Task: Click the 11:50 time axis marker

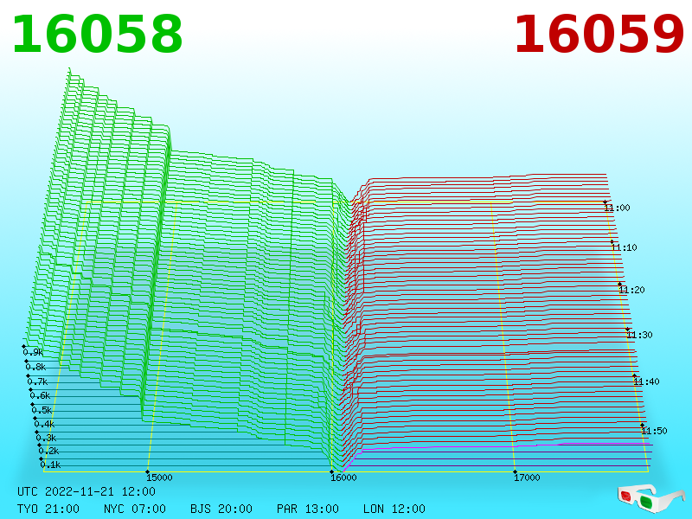Action: [654, 431]
